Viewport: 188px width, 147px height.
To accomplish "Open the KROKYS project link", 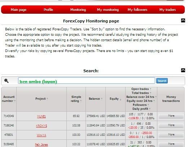I will click(41, 126).
